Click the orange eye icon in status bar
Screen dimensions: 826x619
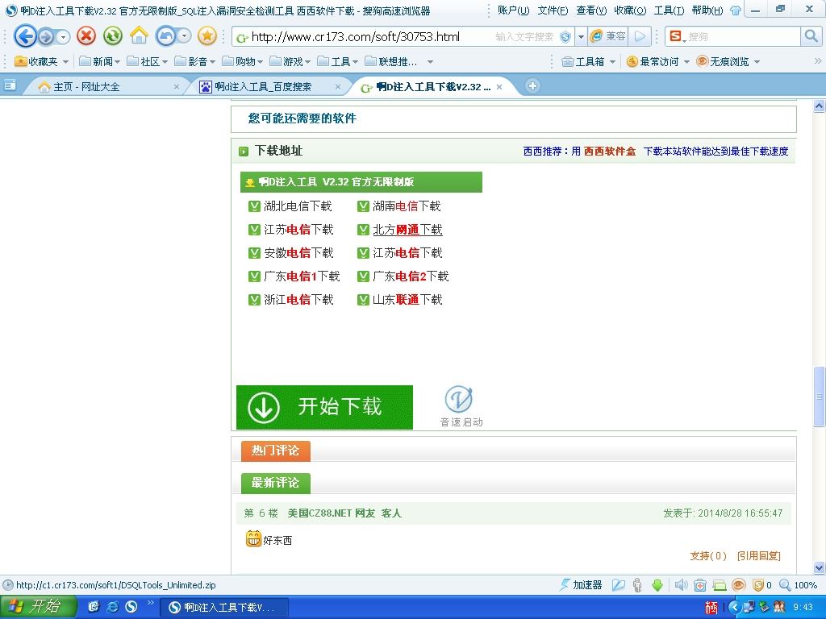(739, 585)
